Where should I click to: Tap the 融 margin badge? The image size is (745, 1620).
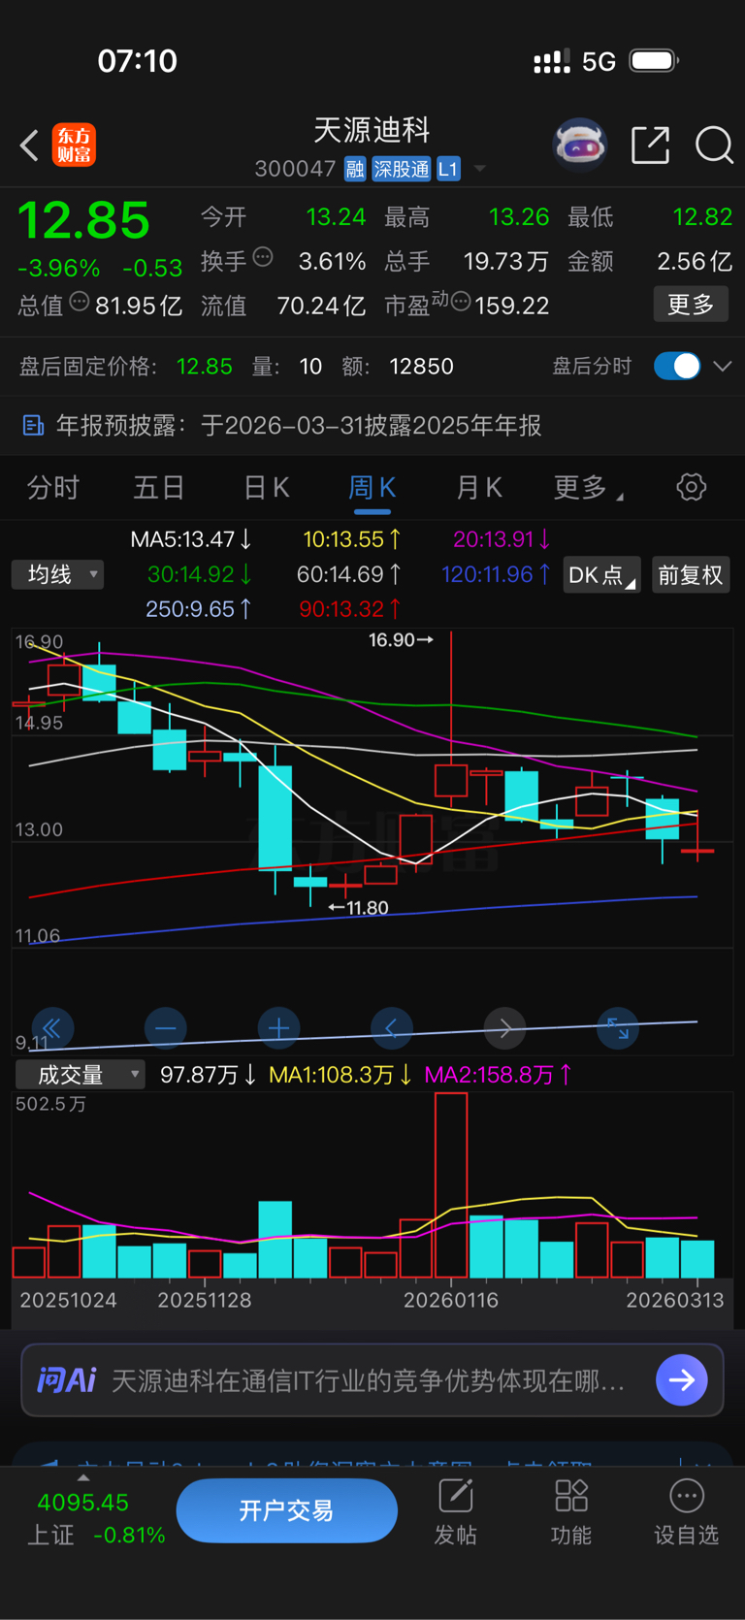pos(355,170)
